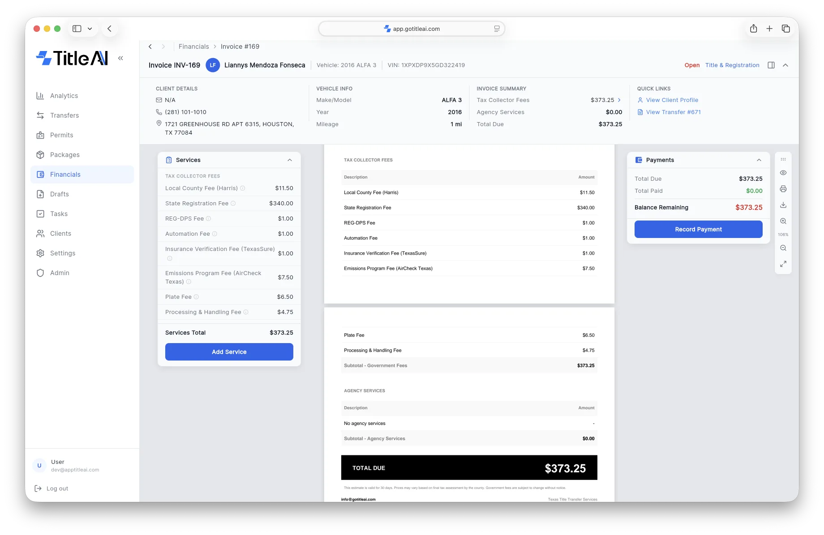Click the 106% zoom level indicator
Screen dimensions: 824x535
783,234
